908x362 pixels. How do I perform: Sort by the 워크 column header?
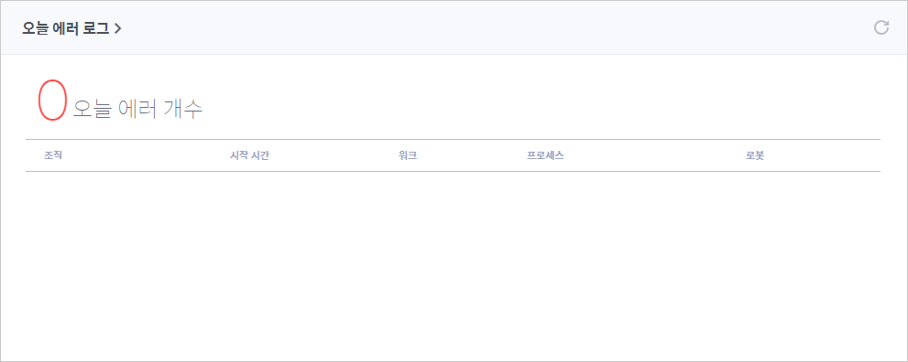(408, 156)
